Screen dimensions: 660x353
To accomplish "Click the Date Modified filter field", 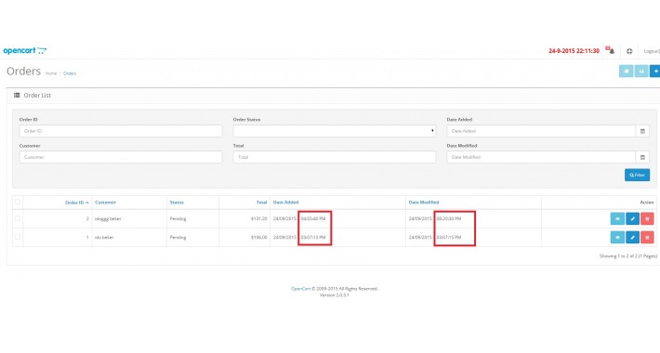I will pos(541,157).
